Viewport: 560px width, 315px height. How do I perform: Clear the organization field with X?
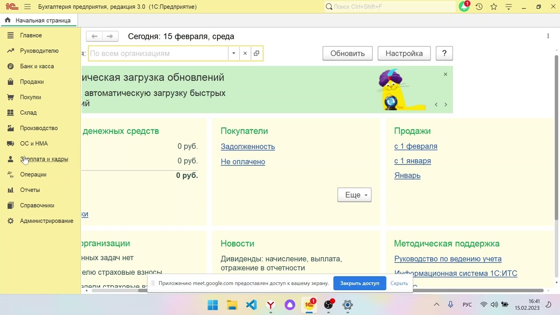tap(245, 53)
